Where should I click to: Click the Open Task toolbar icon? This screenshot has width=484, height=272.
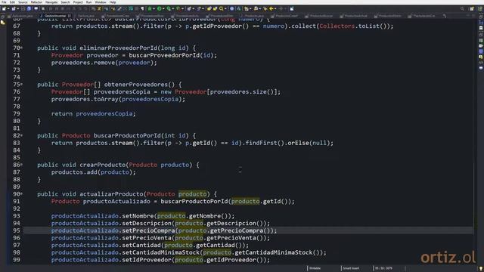pos(215,8)
